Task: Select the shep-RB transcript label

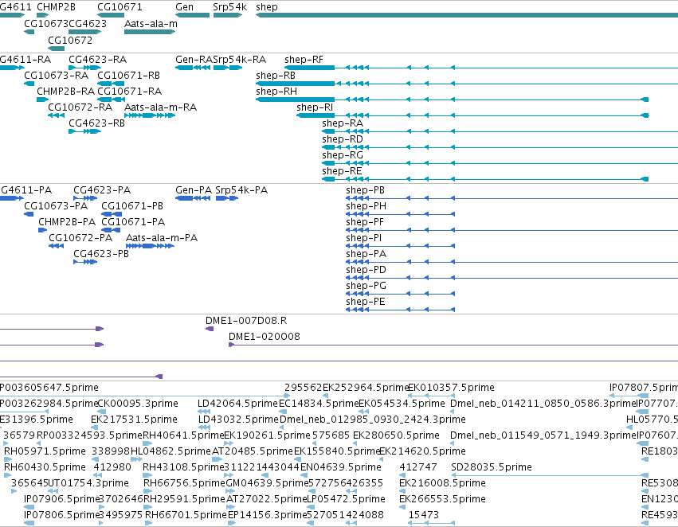Action: (276, 76)
